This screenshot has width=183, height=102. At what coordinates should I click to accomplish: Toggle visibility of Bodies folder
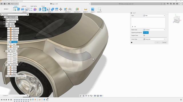7,26
